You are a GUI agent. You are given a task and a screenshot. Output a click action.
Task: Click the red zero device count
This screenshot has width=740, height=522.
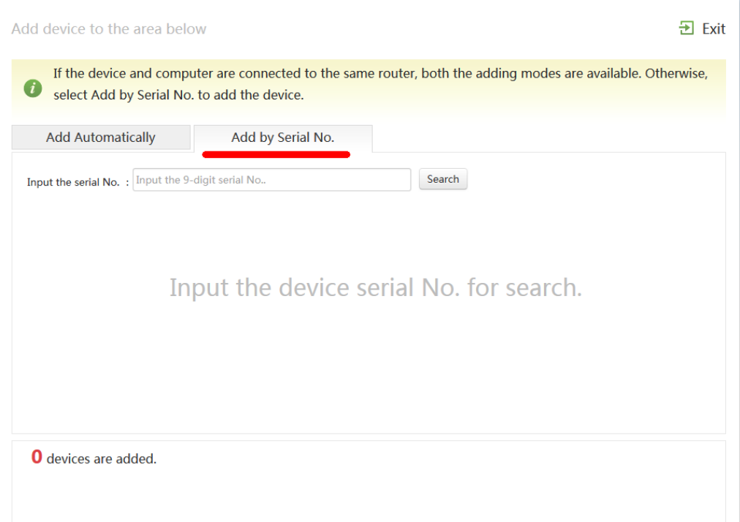click(37, 458)
